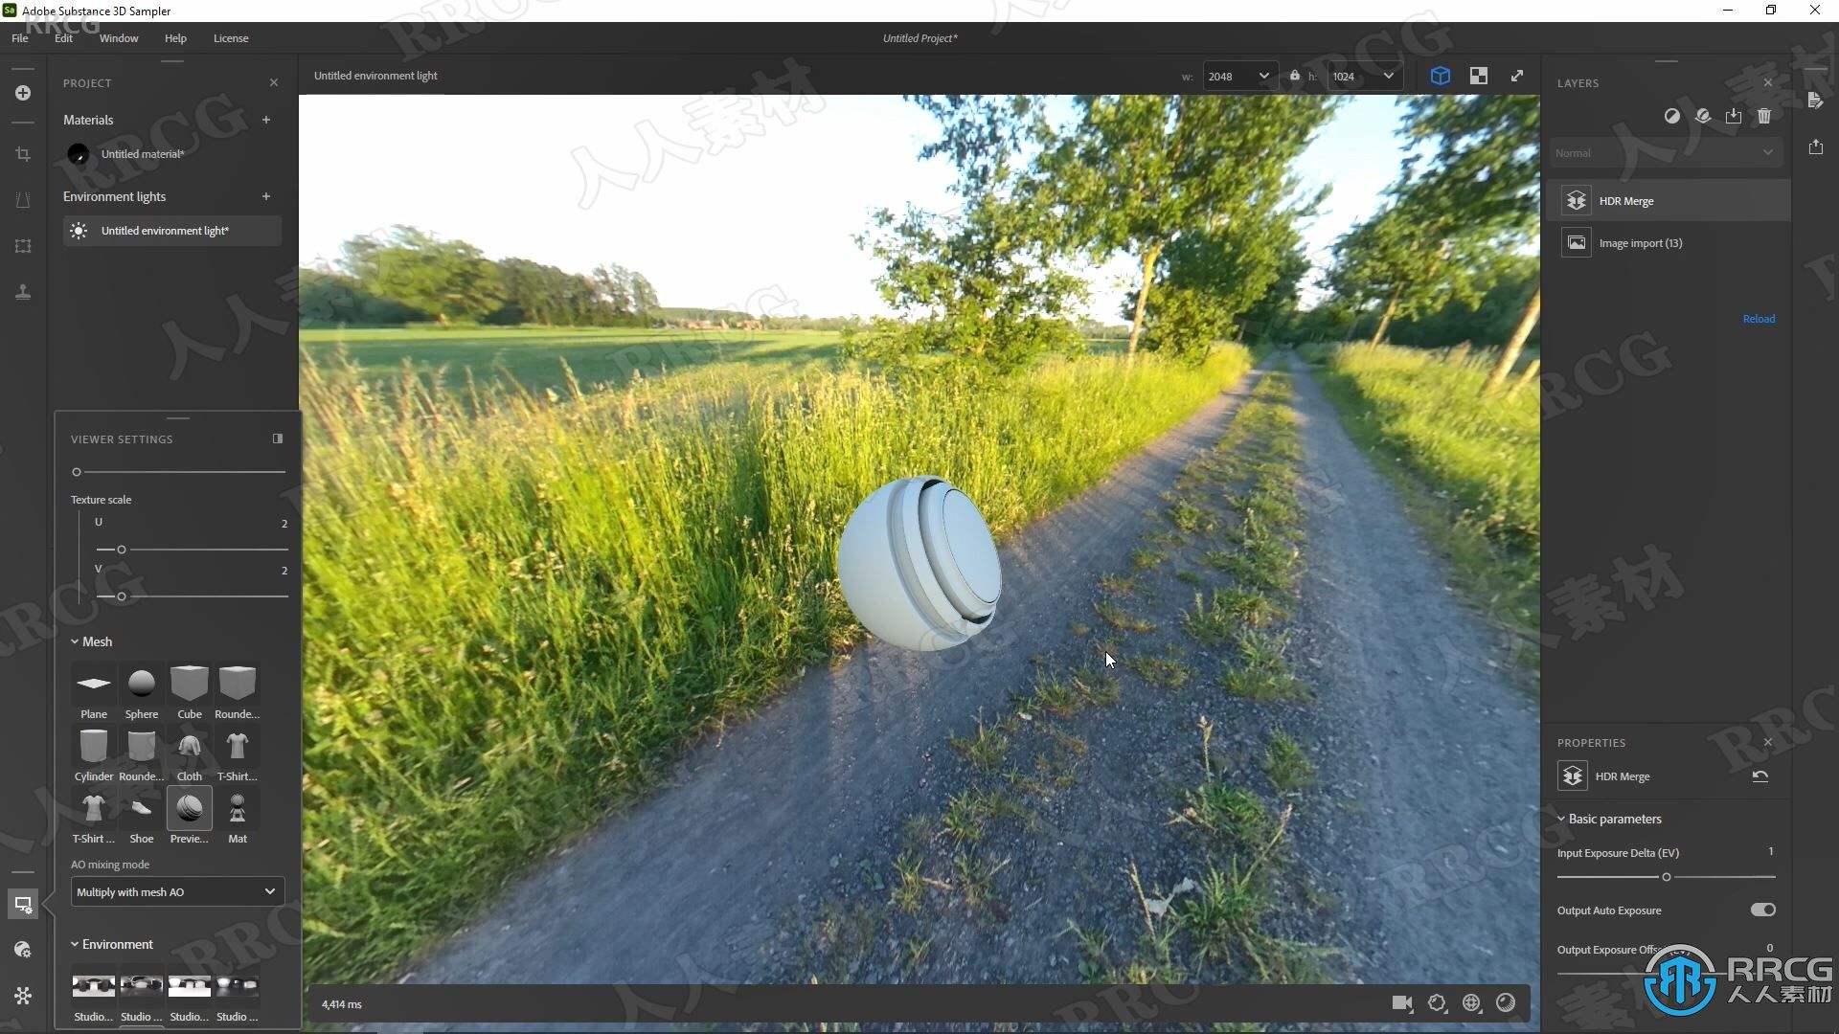Image resolution: width=1839 pixels, height=1034 pixels.
Task: Click the solid view mode icon
Action: [1440, 76]
